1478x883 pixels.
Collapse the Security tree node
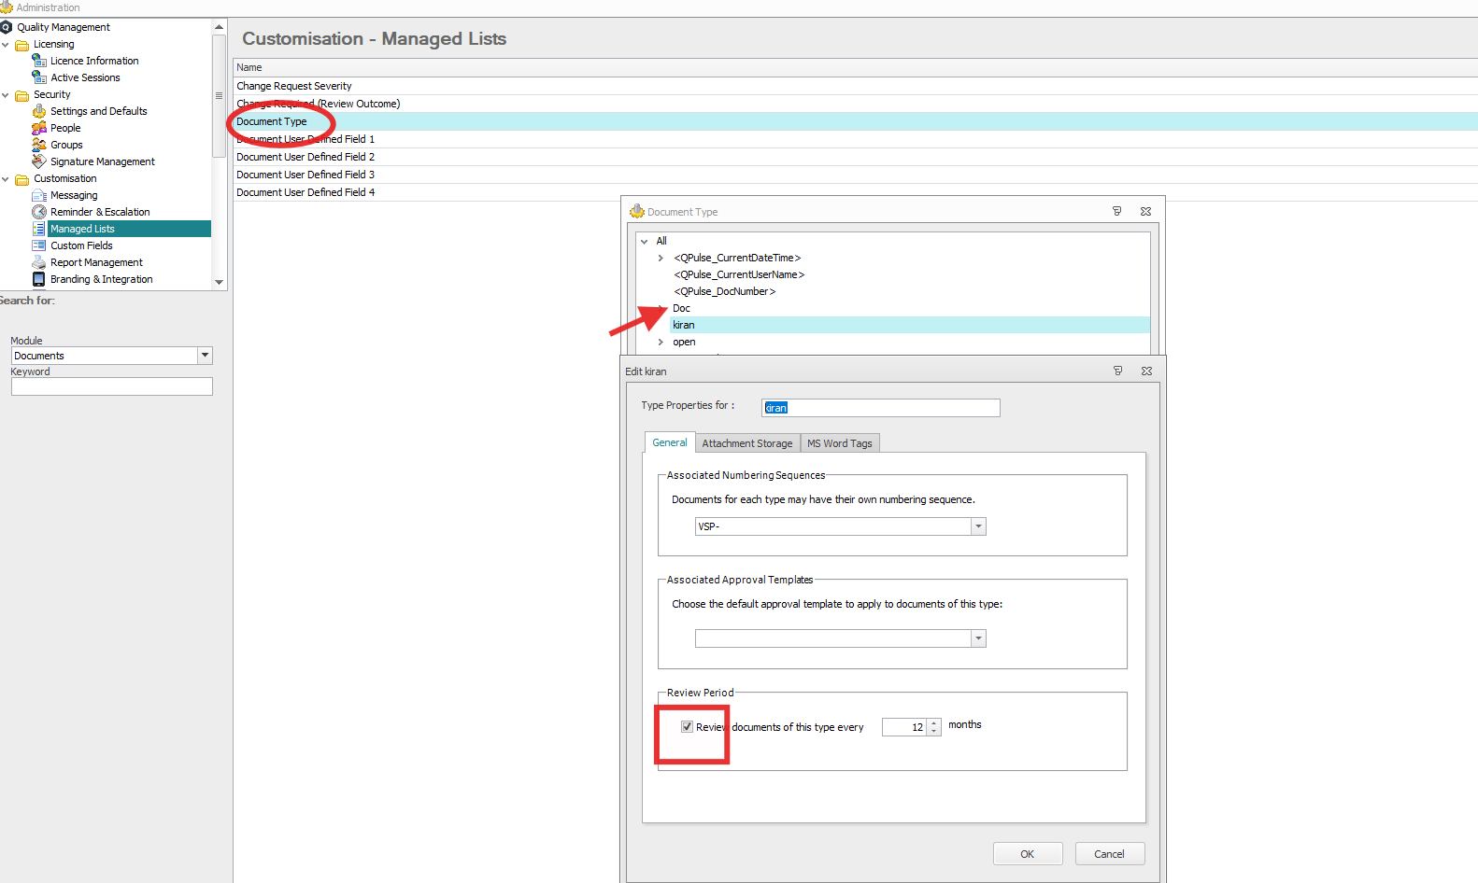click(x=6, y=95)
